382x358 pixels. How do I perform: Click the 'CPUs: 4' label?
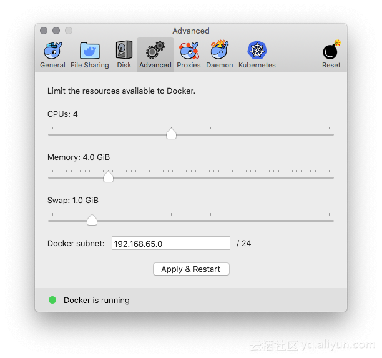tap(62, 114)
